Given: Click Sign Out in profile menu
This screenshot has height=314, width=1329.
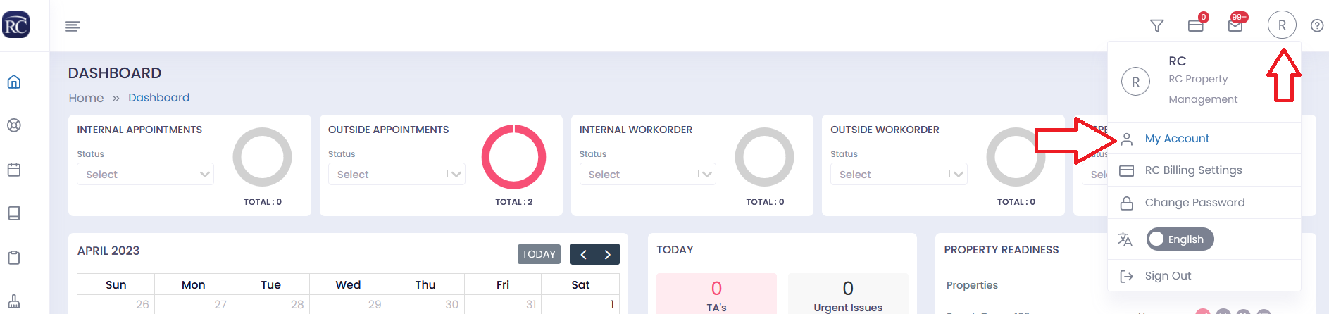Looking at the screenshot, I should click(x=1204, y=276).
